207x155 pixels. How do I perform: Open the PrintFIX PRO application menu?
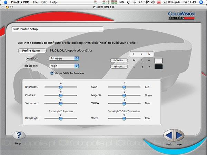[x=20, y=2]
